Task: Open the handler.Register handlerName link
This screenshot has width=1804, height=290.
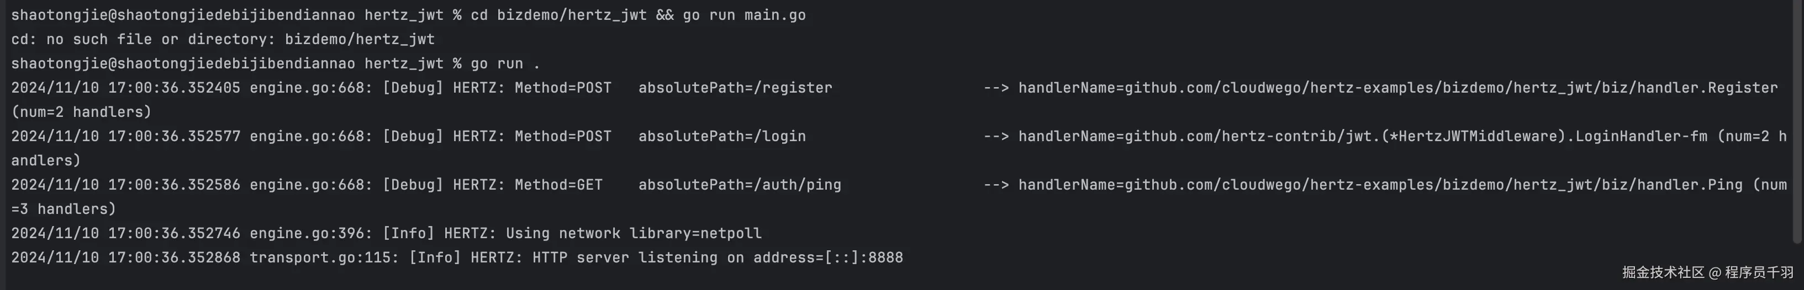Action: 1398,88
